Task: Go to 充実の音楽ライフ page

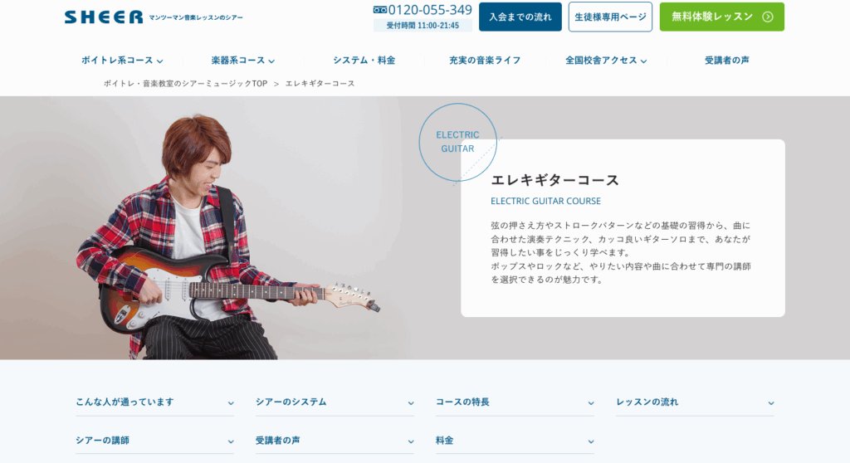Action: [485, 61]
